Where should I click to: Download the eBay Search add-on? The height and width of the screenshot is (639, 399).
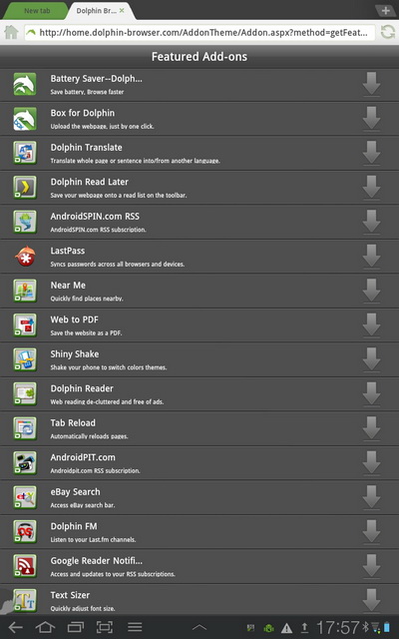(x=371, y=497)
